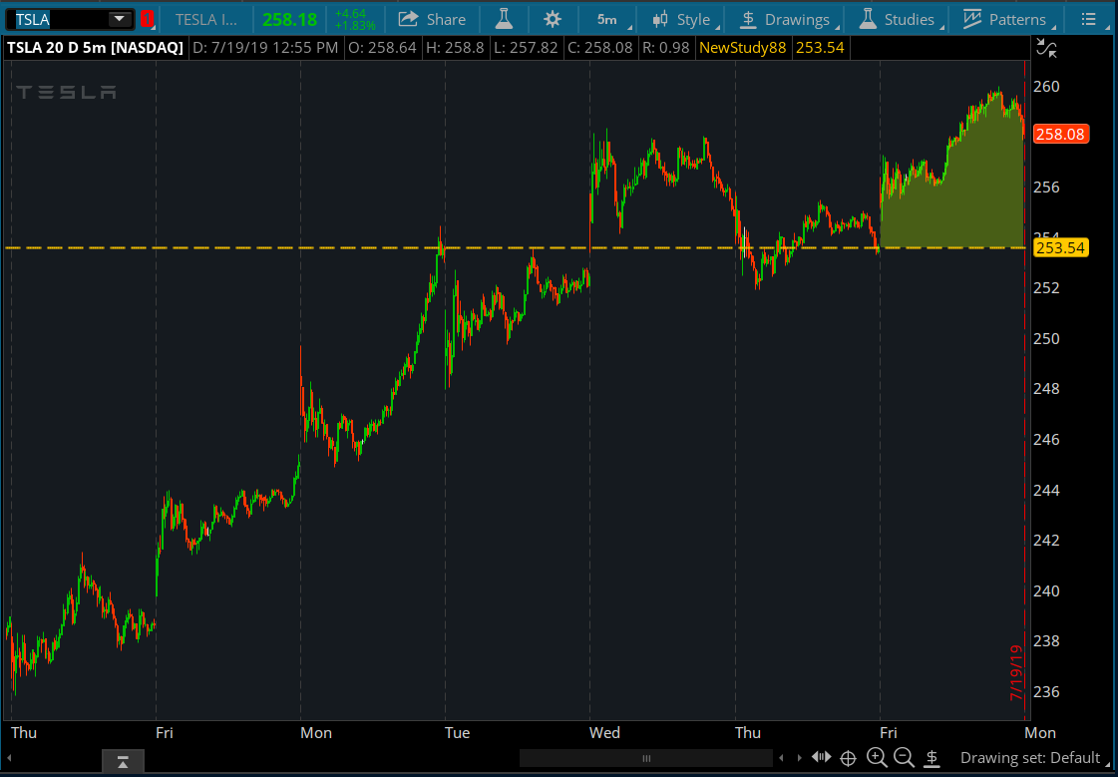This screenshot has width=1118, height=777.
Task: Click the expand/compress time axis icon
Action: tap(822, 758)
